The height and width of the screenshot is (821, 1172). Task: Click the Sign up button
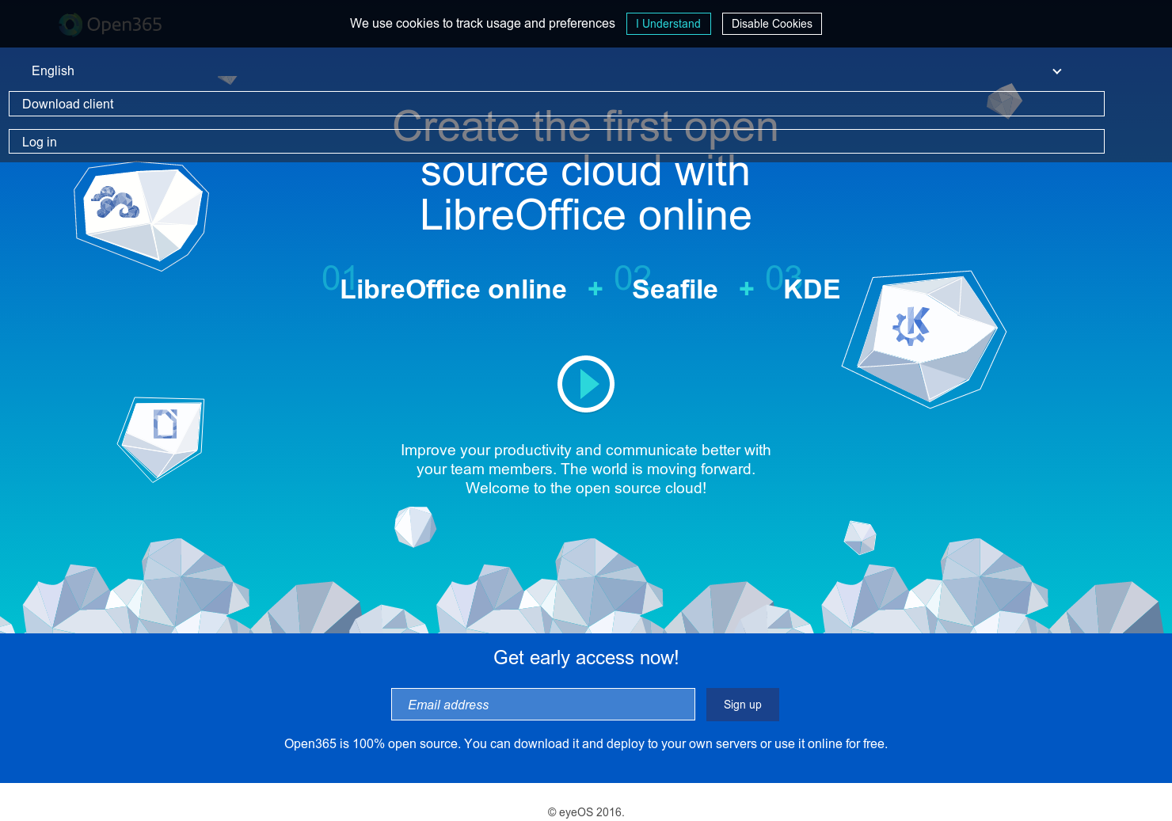(743, 705)
